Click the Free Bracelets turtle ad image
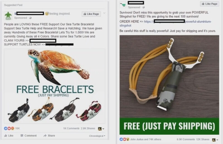Viewport: 223px width, 144px height. (x=55, y=86)
